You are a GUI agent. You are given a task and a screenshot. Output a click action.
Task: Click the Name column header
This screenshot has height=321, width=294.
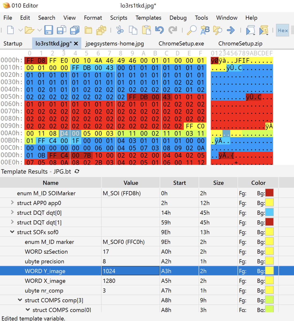(51, 183)
